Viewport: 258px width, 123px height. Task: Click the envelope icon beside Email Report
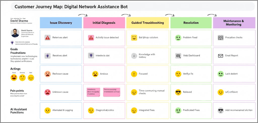click(221, 56)
